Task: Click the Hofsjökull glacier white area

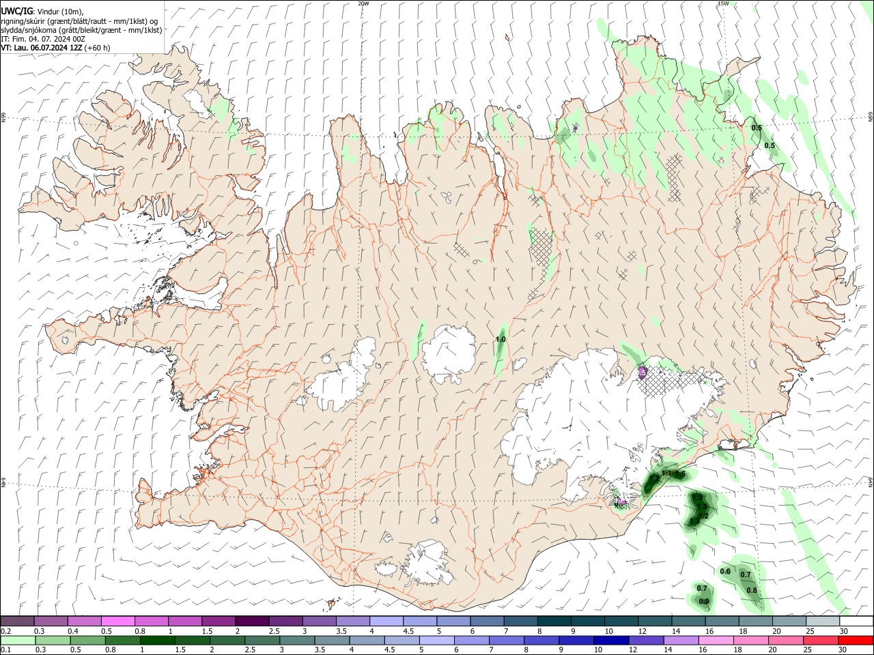Action: click(449, 353)
